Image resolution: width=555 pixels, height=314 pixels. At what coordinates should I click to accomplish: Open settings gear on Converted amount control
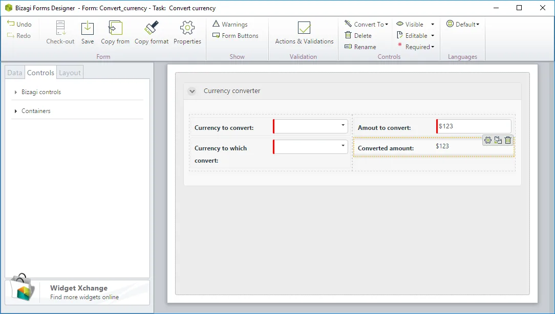pyautogui.click(x=488, y=141)
